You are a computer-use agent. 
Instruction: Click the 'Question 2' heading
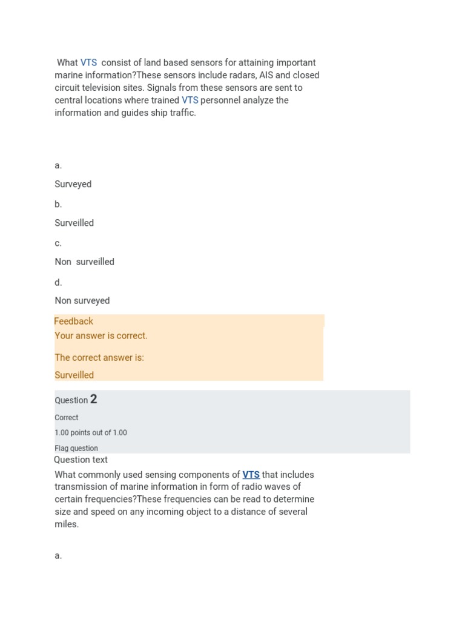tap(76, 400)
